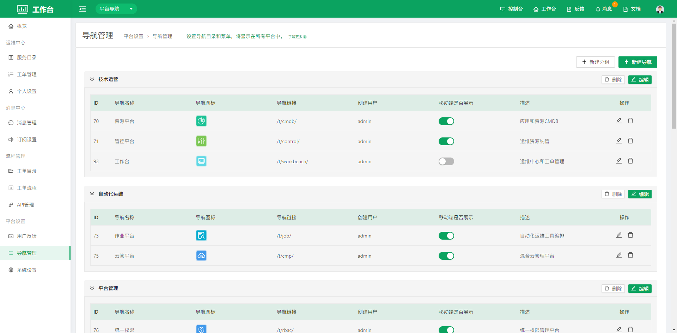Toggle mobile display for 统一权限

pyautogui.click(x=446, y=330)
